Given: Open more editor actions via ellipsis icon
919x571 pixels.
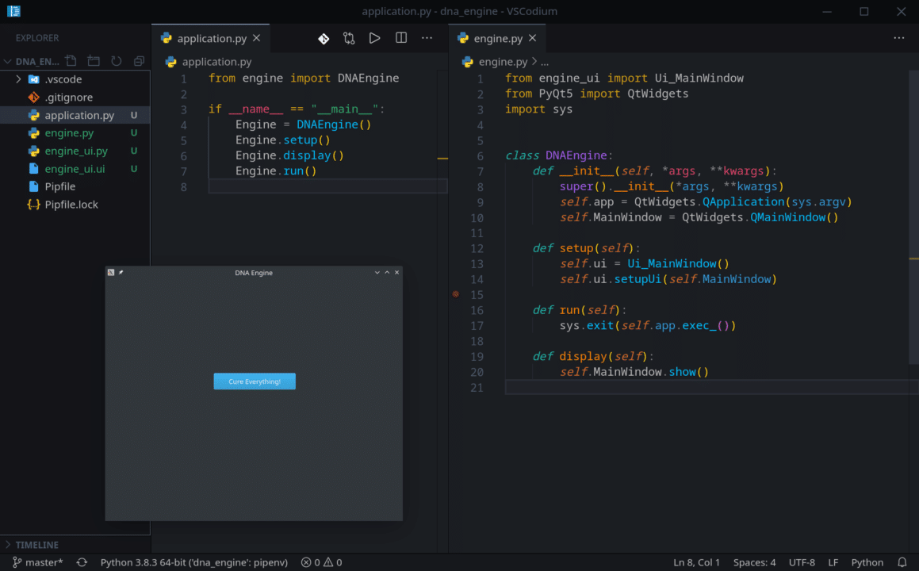Looking at the screenshot, I should pos(427,37).
